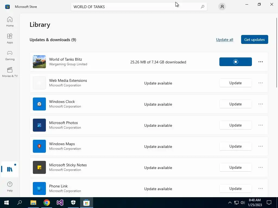
Task: Open more options for World of Tanks Blitz
Action: (260, 62)
